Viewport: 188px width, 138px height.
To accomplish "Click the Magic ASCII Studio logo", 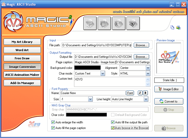I will 39,22.
